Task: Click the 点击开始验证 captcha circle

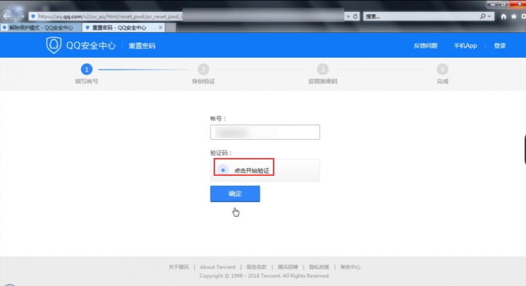Action: point(223,170)
